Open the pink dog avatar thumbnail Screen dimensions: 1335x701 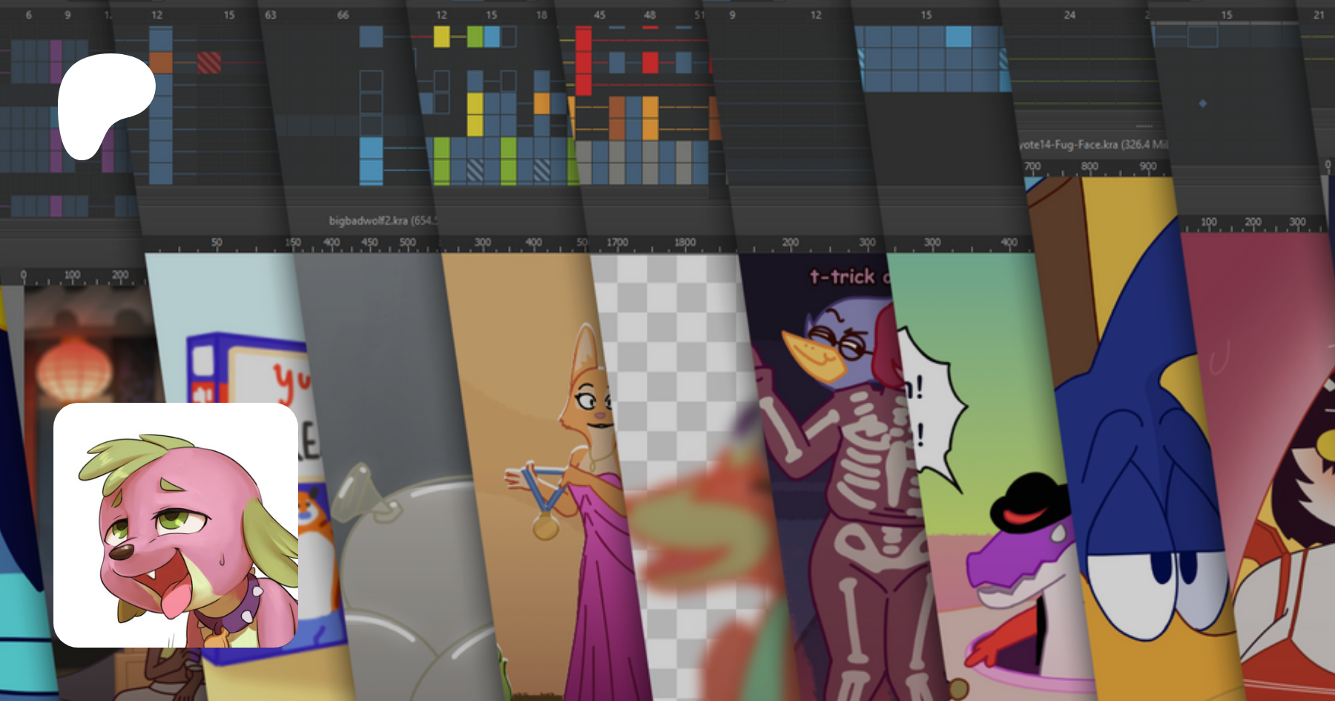coord(176,525)
